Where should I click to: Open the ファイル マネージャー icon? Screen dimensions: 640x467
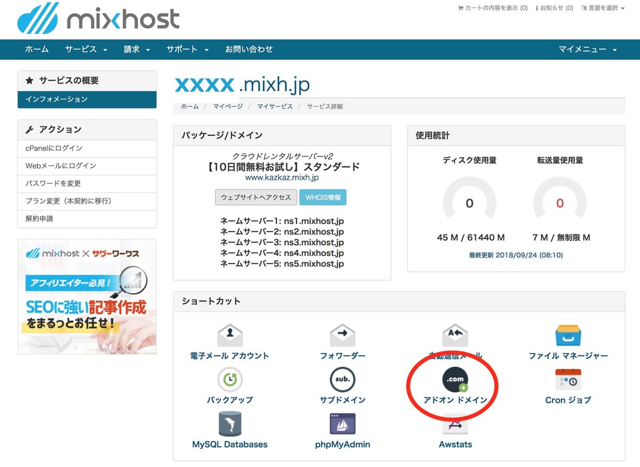pyautogui.click(x=568, y=336)
